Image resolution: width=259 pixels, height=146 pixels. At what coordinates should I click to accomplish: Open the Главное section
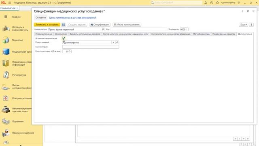pos(16,17)
